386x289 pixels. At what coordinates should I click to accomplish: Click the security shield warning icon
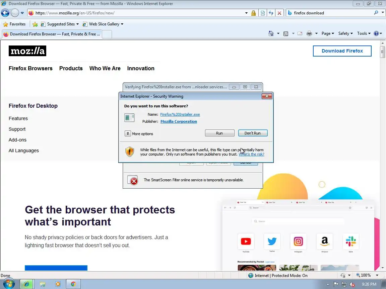click(129, 152)
